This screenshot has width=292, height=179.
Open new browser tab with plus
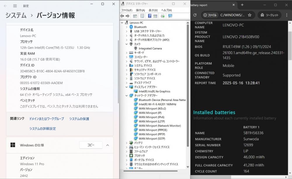242,5
